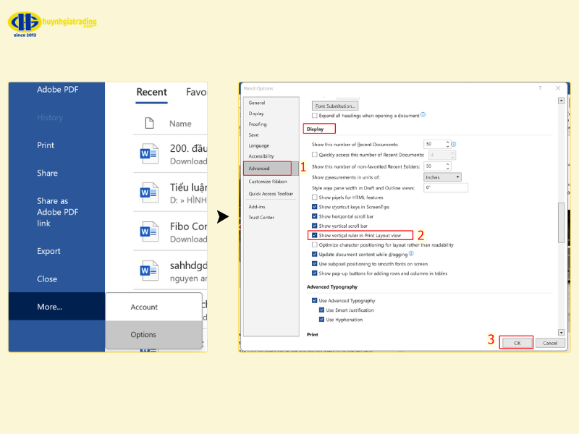Choose Options from the More menu
Image resolution: width=579 pixels, height=434 pixels.
[143, 335]
